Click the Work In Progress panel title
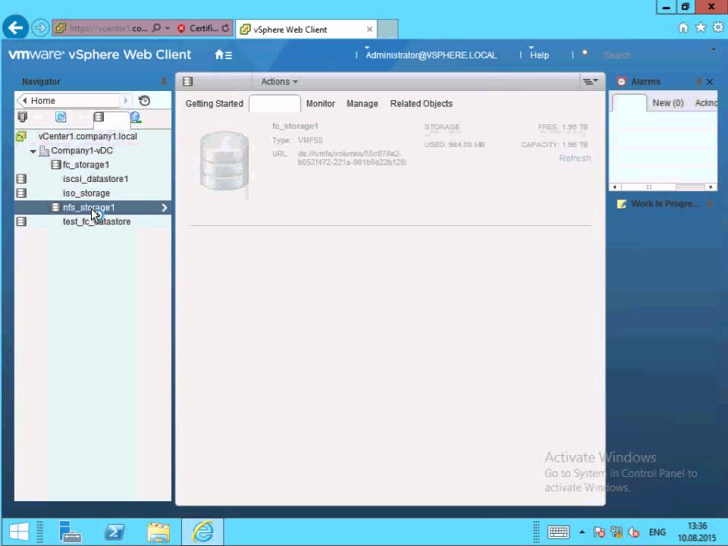 coord(664,204)
